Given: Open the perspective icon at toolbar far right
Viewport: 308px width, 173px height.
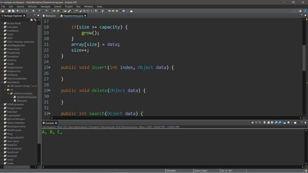Looking at the screenshot, I should click(300, 11).
